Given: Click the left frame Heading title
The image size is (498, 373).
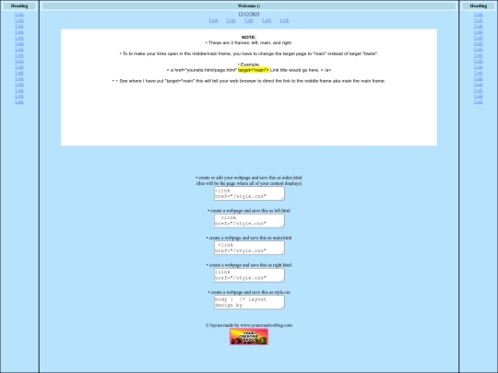Looking at the screenshot, I should 19,6.
